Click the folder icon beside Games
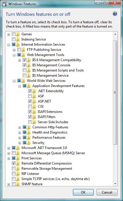This screenshot has width=123, height=201. pyautogui.click(x=18, y=34)
